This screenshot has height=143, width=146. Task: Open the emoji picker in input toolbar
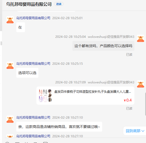[7, 142]
